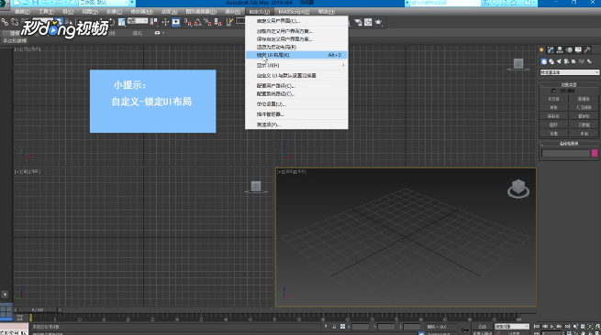Image resolution: width=601 pixels, height=335 pixels.
Task: Toggle the 3D Snaps Toggle
Action: click(x=187, y=22)
